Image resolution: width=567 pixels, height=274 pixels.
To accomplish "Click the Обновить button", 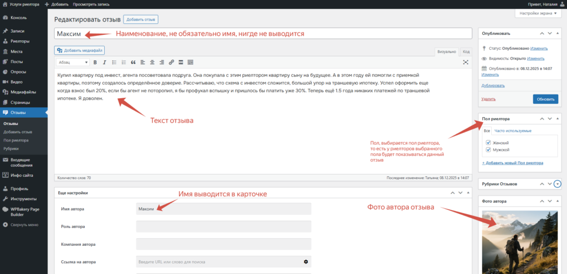I will 545,99.
